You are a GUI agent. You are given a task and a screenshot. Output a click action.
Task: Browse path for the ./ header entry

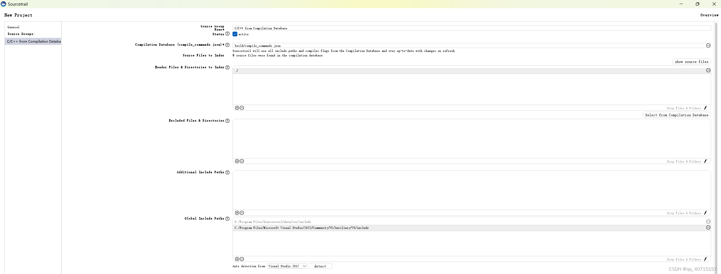pos(708,70)
